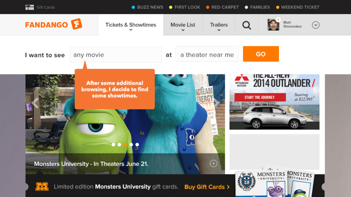This screenshot has height=197, width=351.
Task: Open Buzz News section
Action: [x=147, y=7]
